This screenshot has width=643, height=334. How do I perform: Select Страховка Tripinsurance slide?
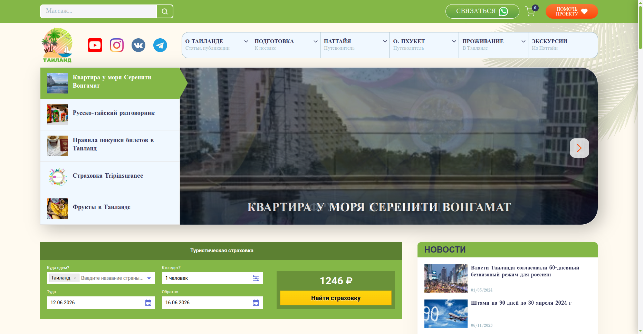coord(110,177)
